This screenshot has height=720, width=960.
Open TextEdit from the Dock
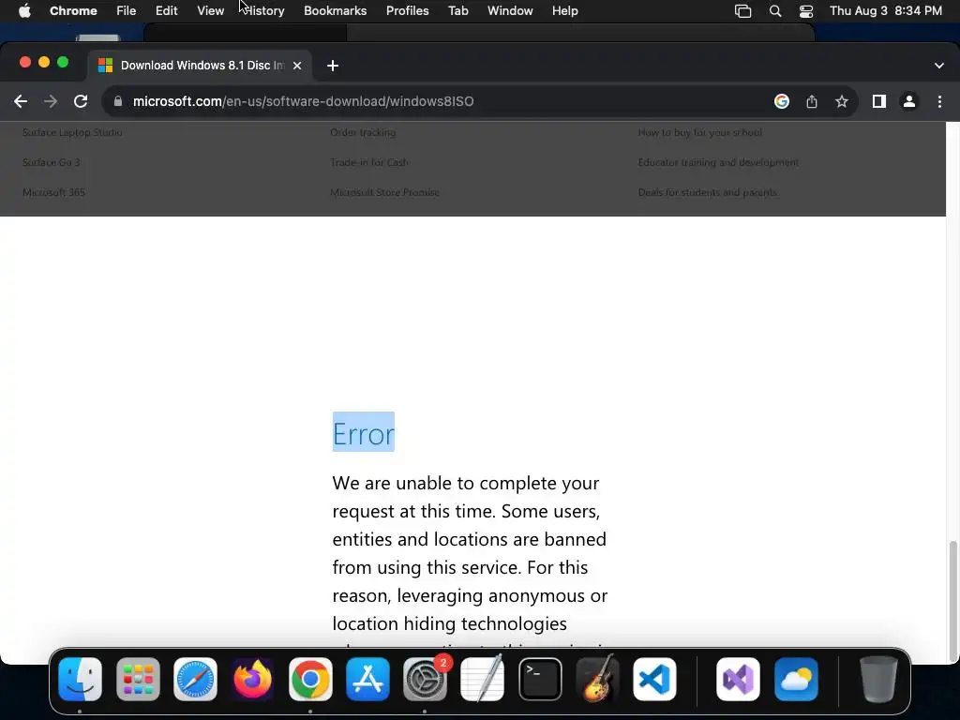[483, 679]
